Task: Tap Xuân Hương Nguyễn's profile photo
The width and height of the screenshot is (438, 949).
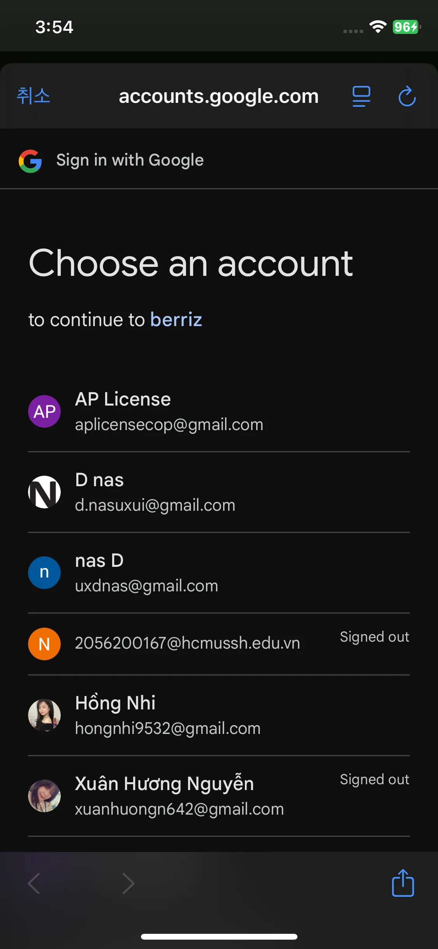Action: coord(44,796)
